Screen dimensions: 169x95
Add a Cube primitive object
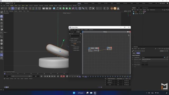pos(54,8)
